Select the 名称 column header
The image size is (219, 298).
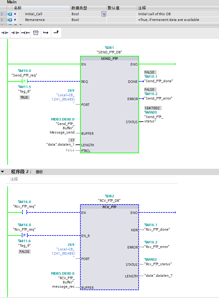pyautogui.click(x=42, y=8)
